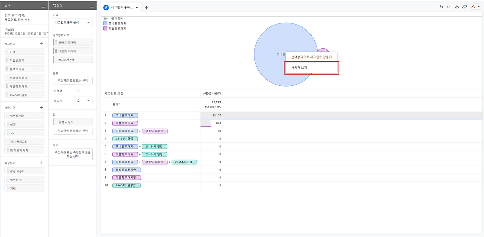The height and width of the screenshot is (237, 484).
Task: Open the warning triangle data quality icon
Action: pos(475,7)
